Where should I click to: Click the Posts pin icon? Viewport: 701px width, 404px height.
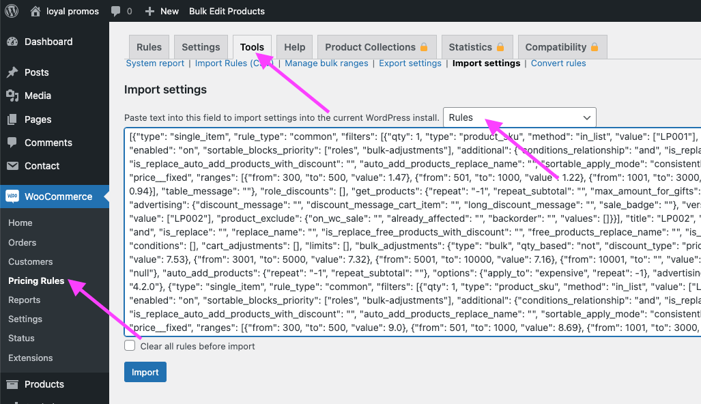(12, 72)
